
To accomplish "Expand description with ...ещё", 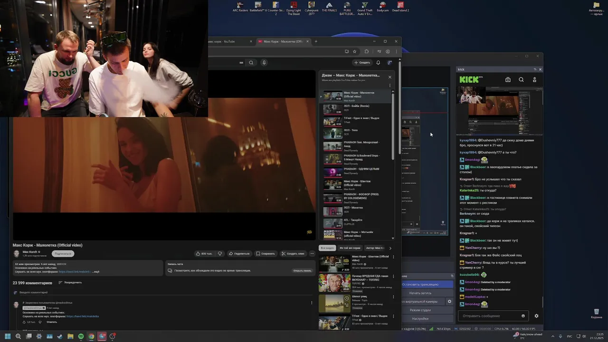I will click(x=95, y=272).
